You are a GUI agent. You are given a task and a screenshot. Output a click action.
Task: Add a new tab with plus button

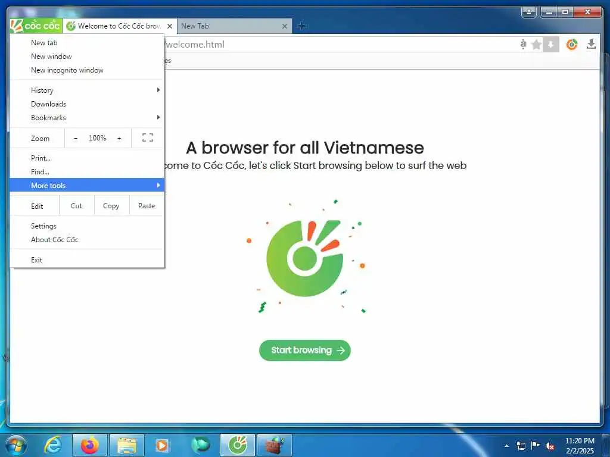click(x=301, y=26)
